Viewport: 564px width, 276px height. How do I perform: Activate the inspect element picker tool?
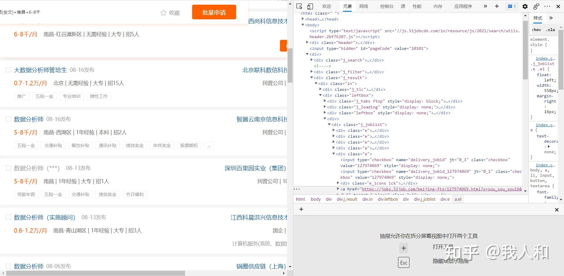(299, 6)
